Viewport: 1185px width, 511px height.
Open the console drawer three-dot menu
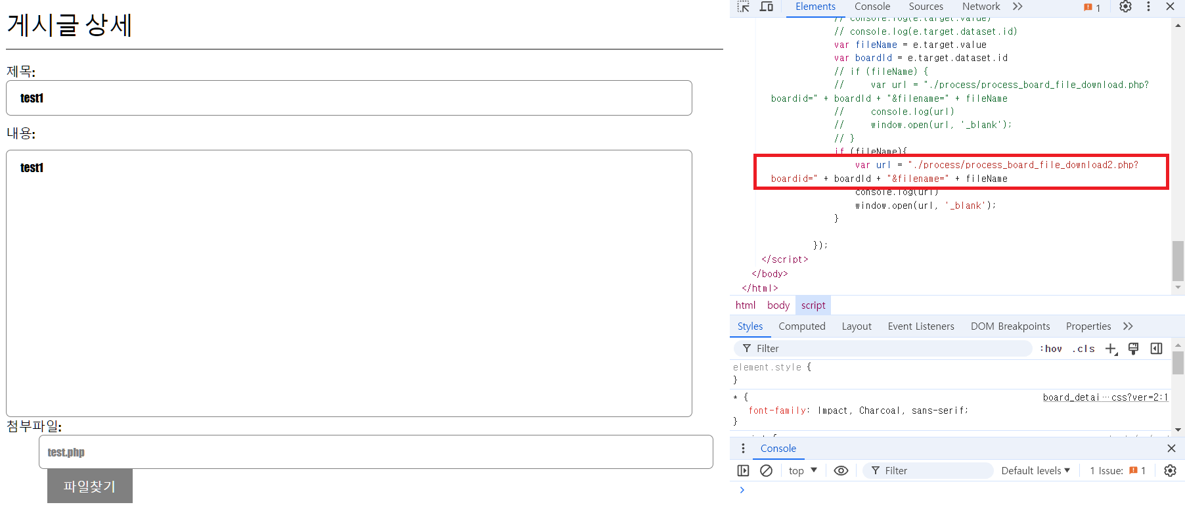tap(743, 449)
